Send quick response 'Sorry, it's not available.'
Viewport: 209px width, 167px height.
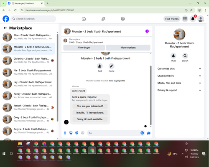pos(90,119)
